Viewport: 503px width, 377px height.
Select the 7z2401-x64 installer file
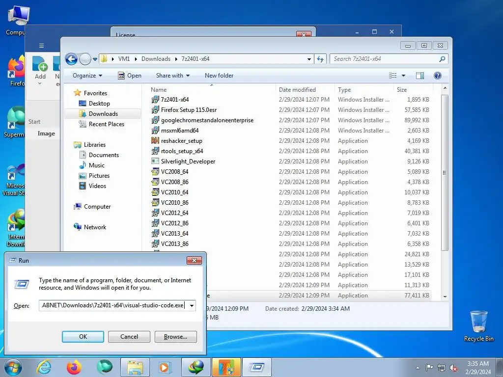(175, 100)
